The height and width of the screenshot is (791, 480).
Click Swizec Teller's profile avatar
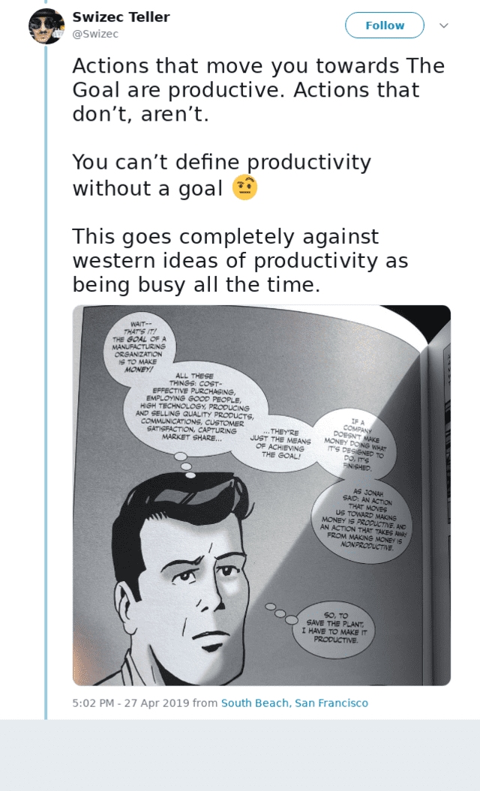tap(46, 26)
